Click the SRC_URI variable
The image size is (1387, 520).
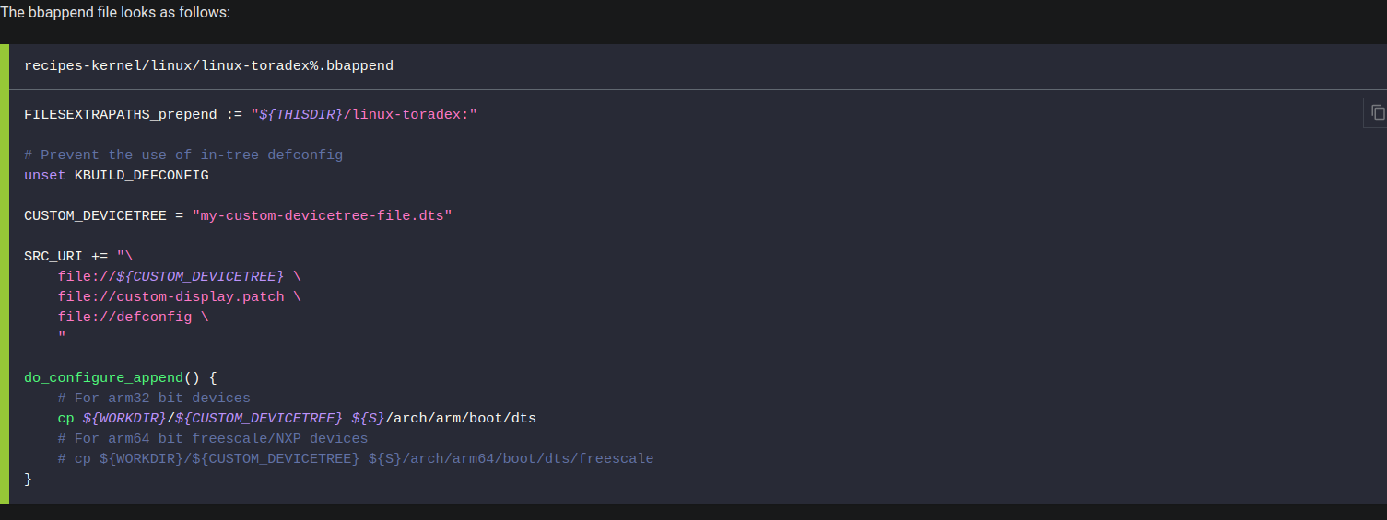pos(53,256)
